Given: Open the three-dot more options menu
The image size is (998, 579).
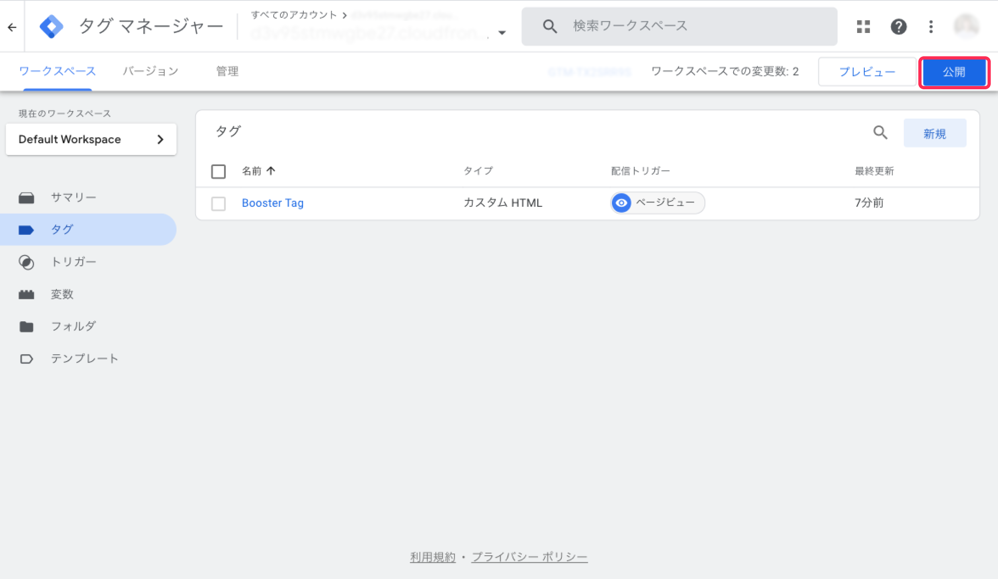Looking at the screenshot, I should click(931, 27).
